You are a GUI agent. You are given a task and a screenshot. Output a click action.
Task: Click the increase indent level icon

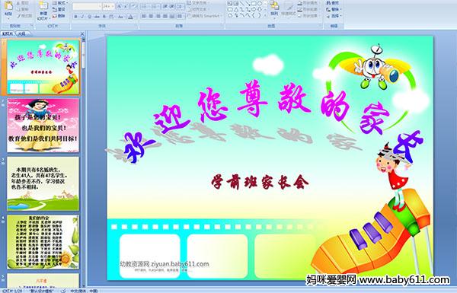[x=172, y=6]
